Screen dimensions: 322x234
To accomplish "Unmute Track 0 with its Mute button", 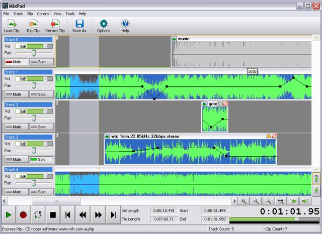I will (16, 62).
